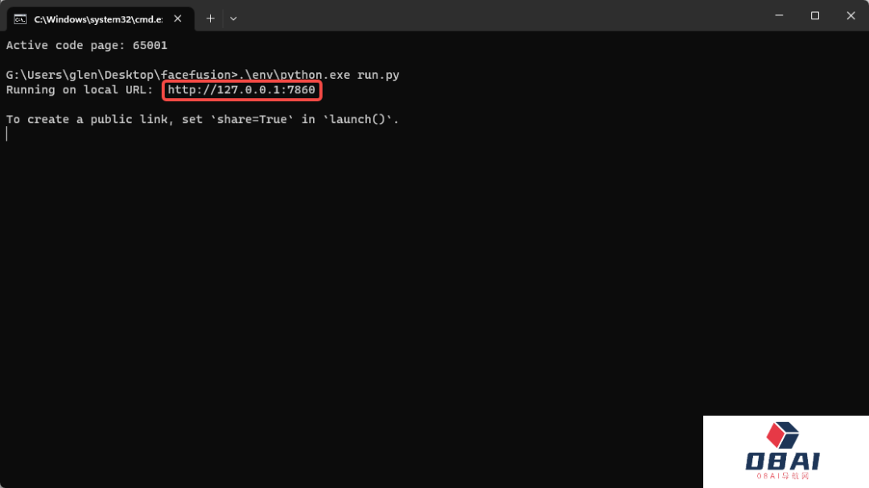The width and height of the screenshot is (869, 488).
Task: Close the cmd.exe tab with its X
Action: coord(178,18)
